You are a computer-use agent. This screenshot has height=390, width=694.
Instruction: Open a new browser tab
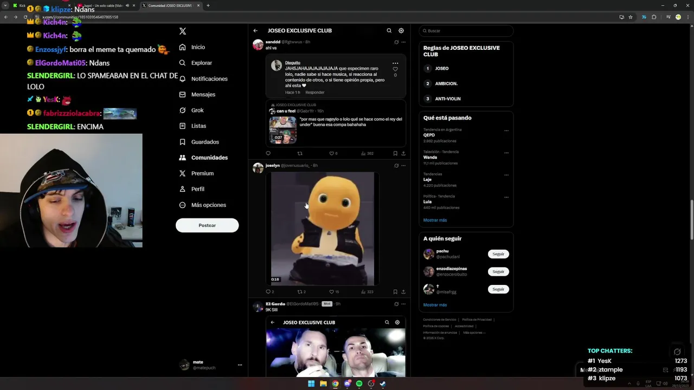click(208, 5)
